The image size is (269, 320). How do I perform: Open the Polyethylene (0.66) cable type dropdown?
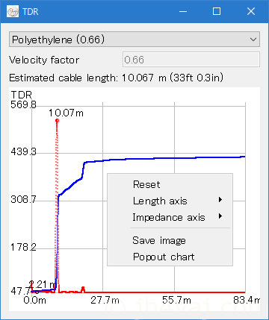(134, 40)
